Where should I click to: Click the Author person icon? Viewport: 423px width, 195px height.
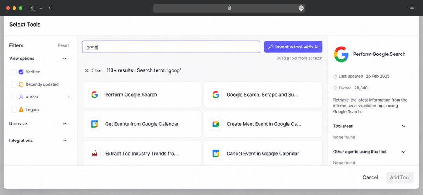pyautogui.click(x=21, y=97)
